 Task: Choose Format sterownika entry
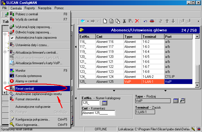click(x=40, y=99)
